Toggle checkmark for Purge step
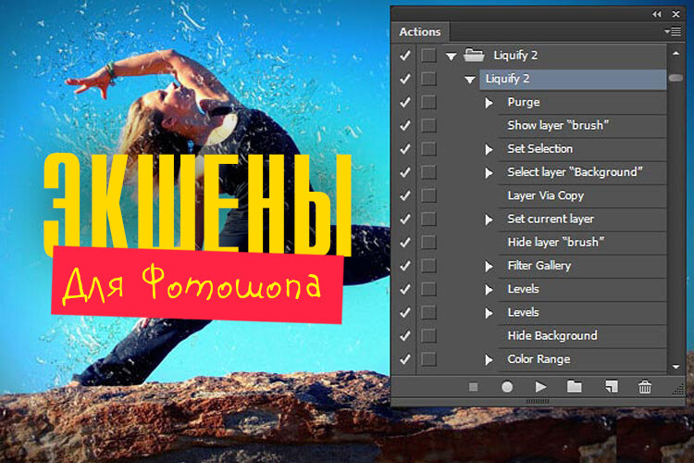 [x=404, y=103]
